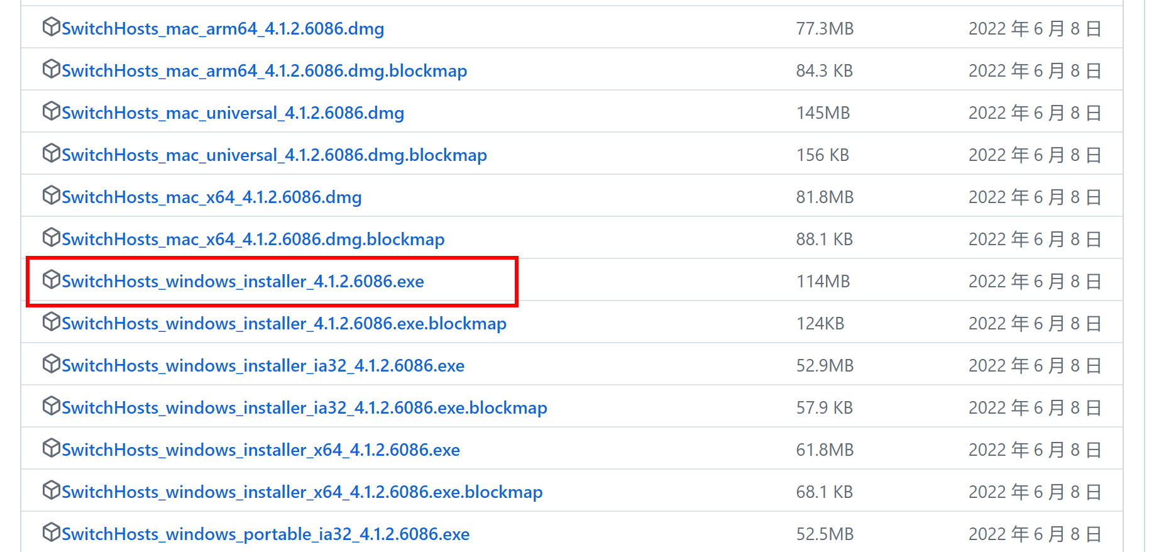Open SwitchHosts_windows_installer_4.1.2.6086.exe.blockmap link
Viewport: 1154px width, 552px height.
[284, 324]
